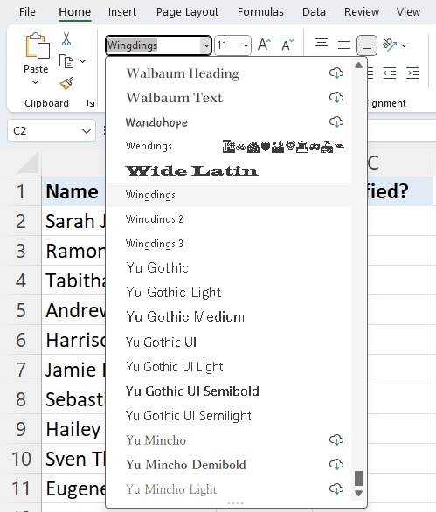Image resolution: width=436 pixels, height=512 pixels.
Task: Choose the Wide Latin font
Action: (229, 170)
